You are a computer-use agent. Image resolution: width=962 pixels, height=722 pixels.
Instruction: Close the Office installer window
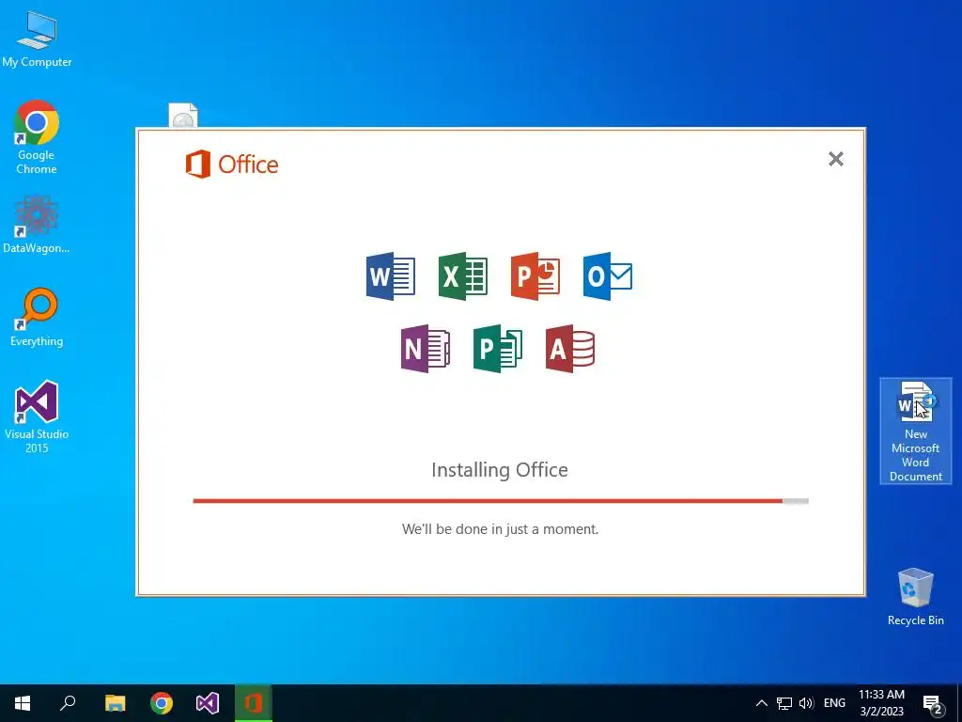[835, 159]
